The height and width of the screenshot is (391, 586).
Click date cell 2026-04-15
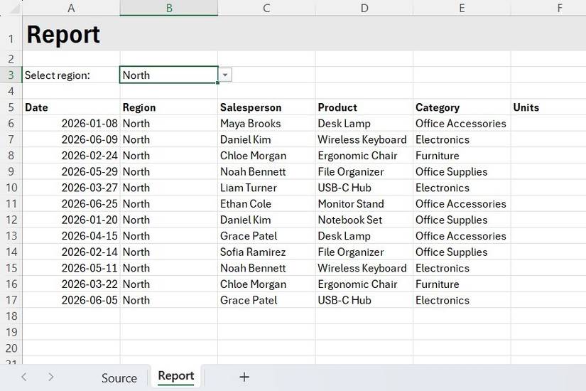pos(71,236)
